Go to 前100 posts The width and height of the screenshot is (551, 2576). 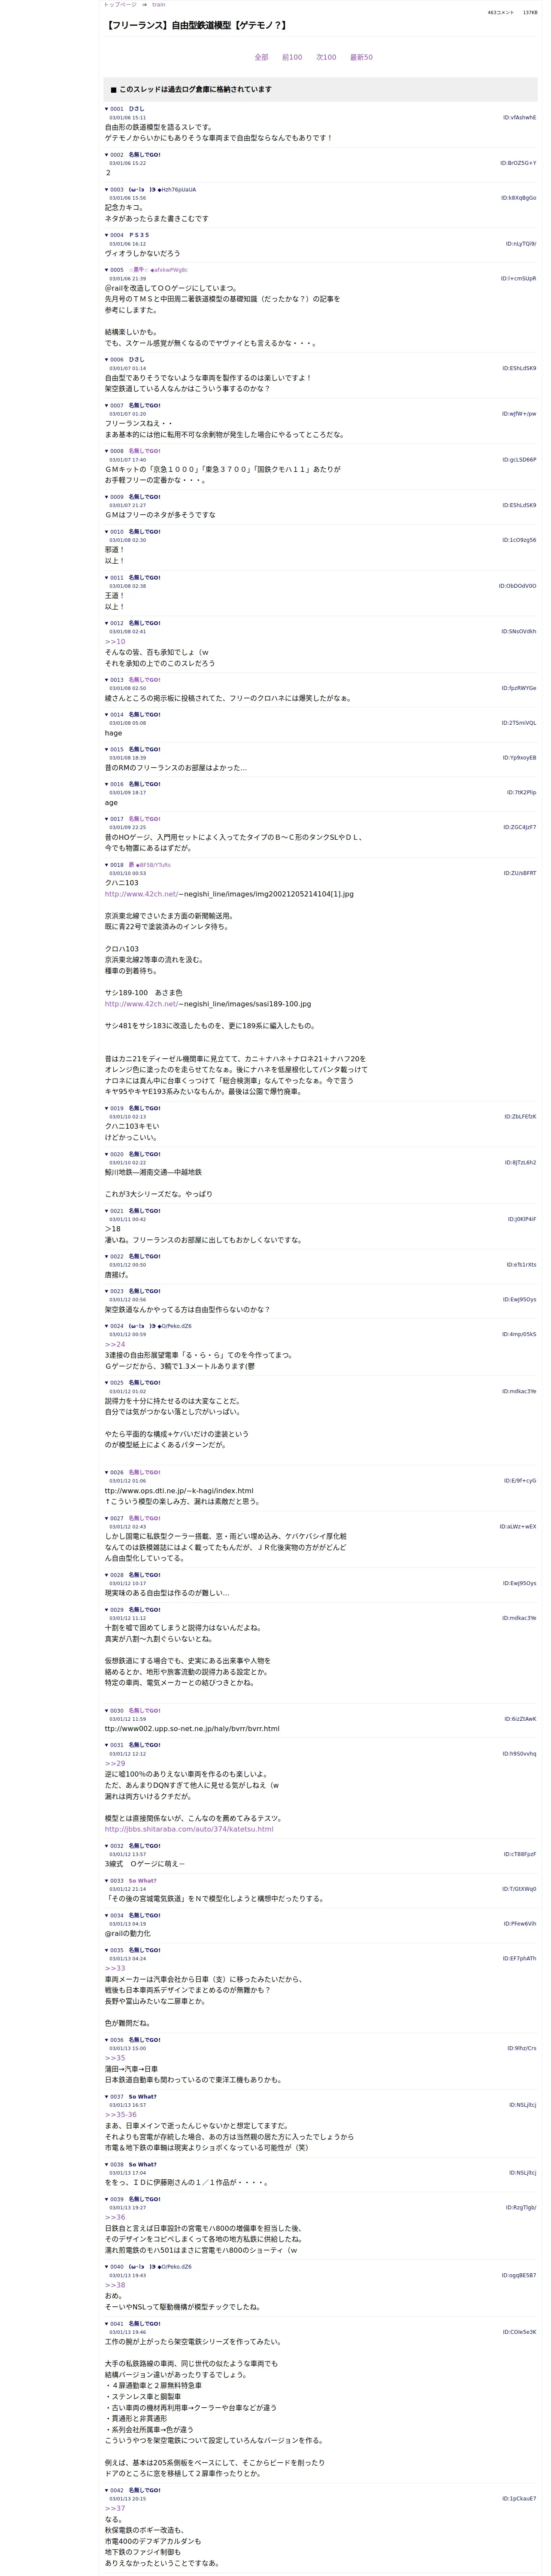click(292, 57)
